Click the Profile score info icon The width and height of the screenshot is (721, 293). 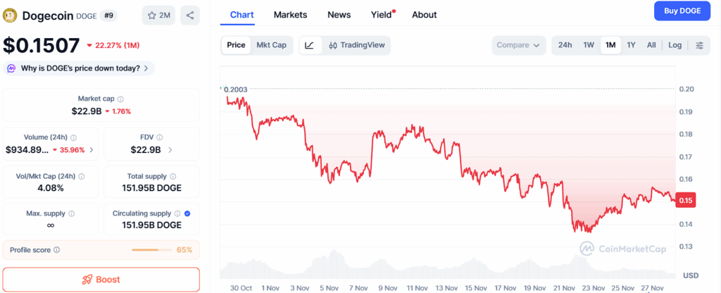(57, 250)
